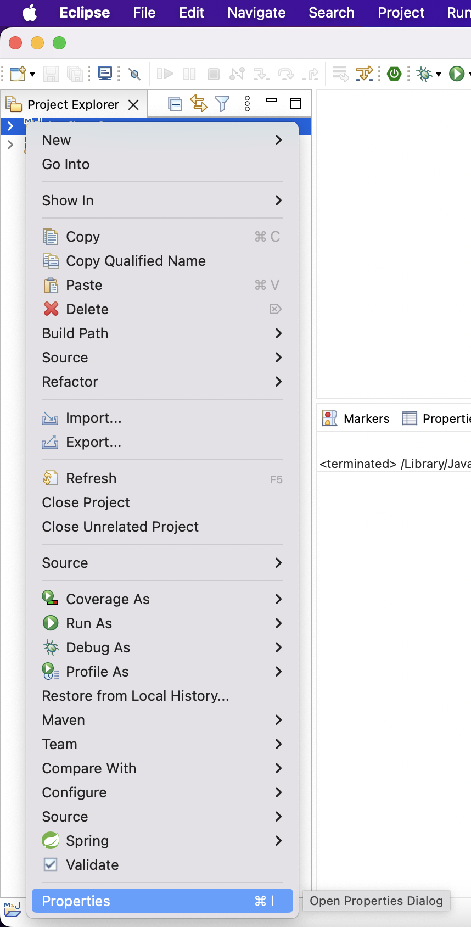The width and height of the screenshot is (471, 927).
Task: Expand the second collapsed project tree node
Action: (x=10, y=145)
